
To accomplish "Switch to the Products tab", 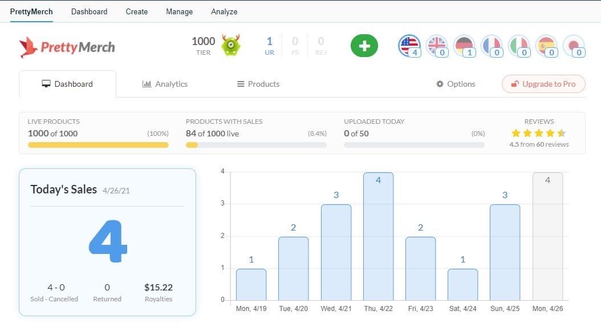I will (x=258, y=84).
